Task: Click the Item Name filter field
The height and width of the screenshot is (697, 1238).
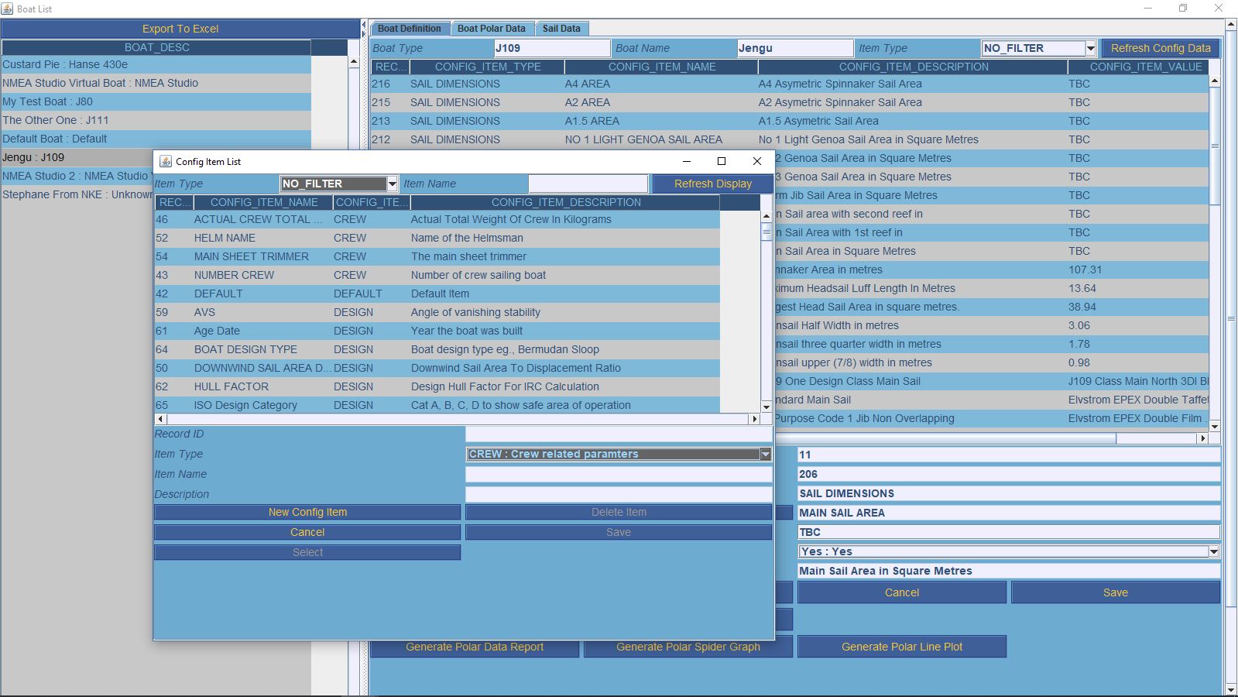Action: tap(588, 184)
